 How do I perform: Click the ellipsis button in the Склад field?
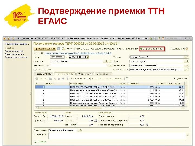tap(185, 61)
